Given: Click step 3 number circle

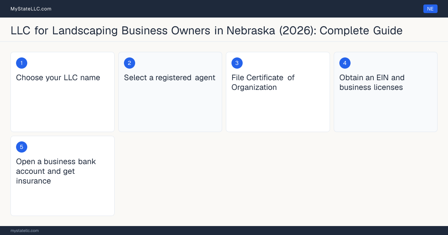Looking at the screenshot, I should tap(237, 63).
